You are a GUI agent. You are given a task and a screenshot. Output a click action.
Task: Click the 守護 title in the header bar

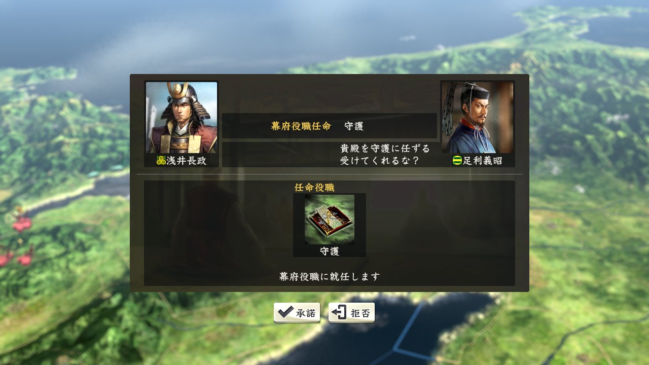click(x=354, y=126)
